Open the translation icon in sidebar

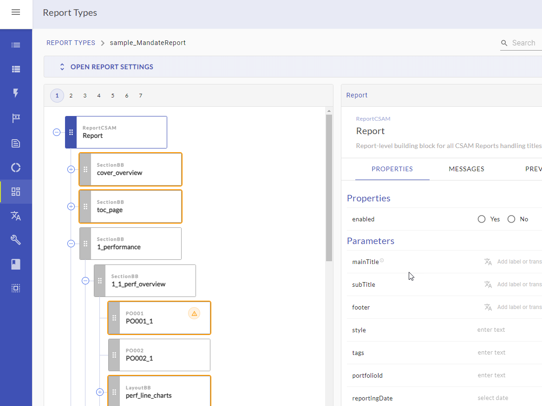pyautogui.click(x=16, y=216)
